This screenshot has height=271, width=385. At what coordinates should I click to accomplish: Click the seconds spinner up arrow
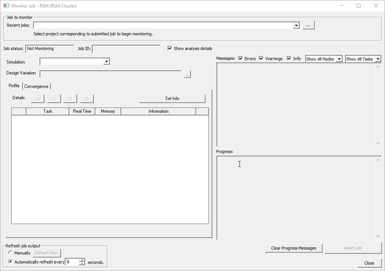point(81,260)
